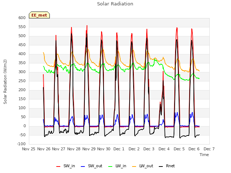This screenshot has height=173, width=231.
Task: Click the Rnet black legend swatch
Action: tap(161, 167)
